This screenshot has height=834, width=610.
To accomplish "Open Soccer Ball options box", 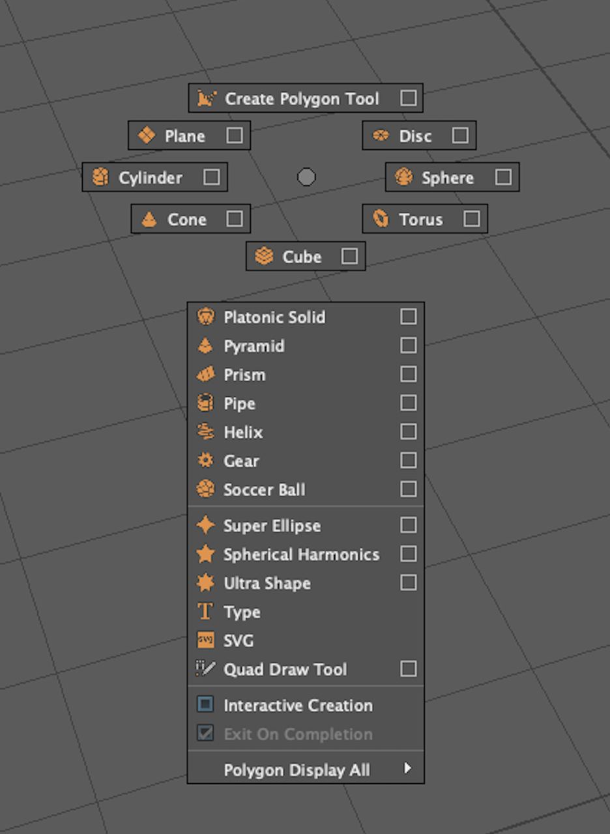I will pos(409,489).
